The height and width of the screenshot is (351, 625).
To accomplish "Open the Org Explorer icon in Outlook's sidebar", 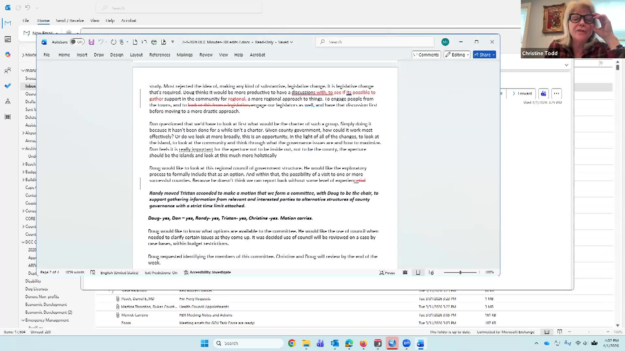I will coord(8,101).
